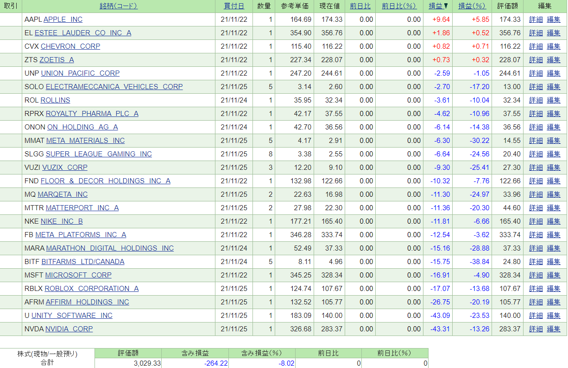Sort by the 前日比 column header

(x=360, y=6)
